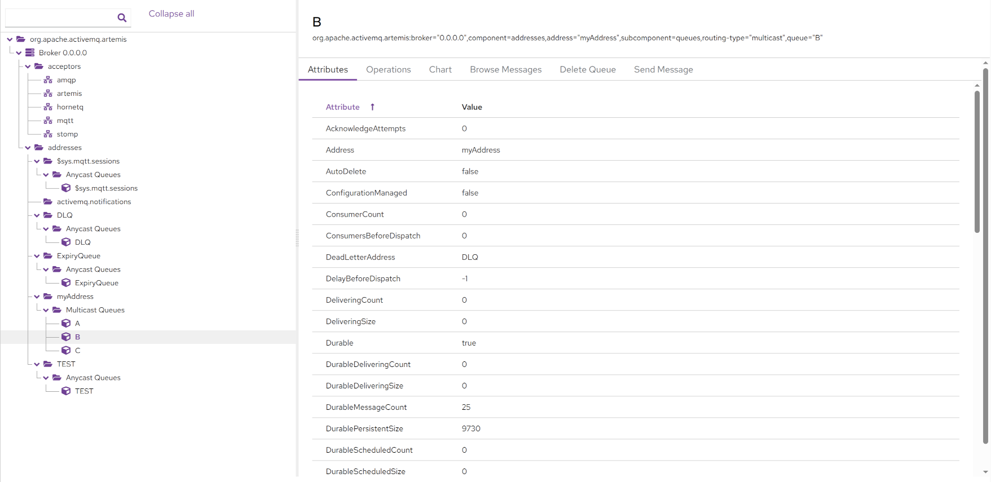Collapse the myAddress tree node
This screenshot has height=482, width=991.
tap(37, 297)
